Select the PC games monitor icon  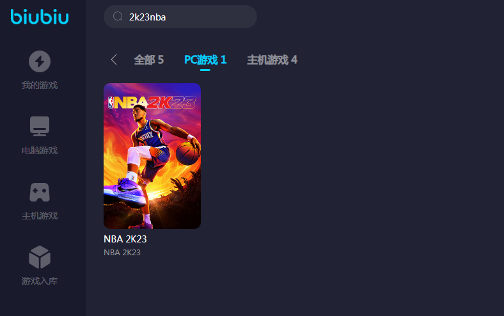[x=40, y=126]
